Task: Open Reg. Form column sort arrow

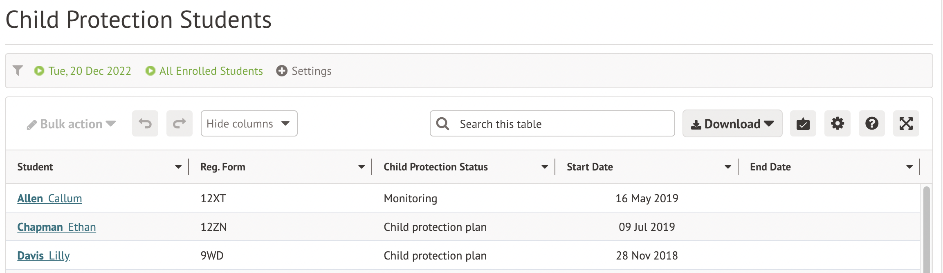Action: (x=361, y=167)
